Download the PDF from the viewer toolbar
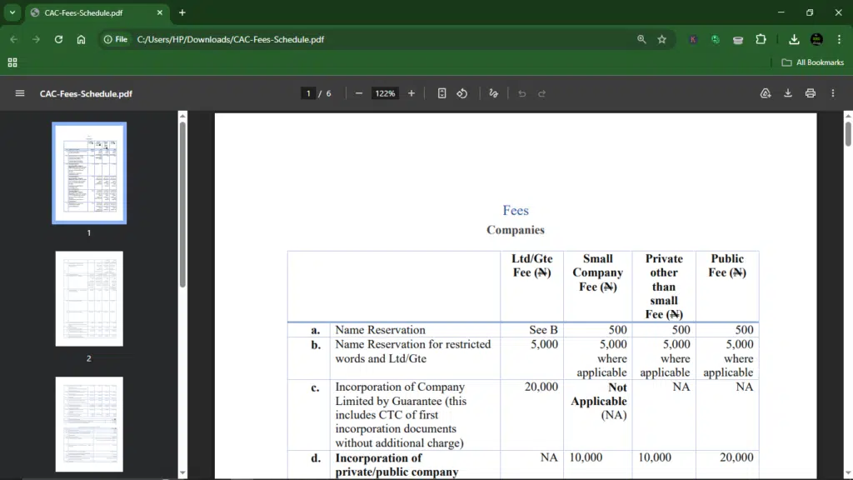Screen dimensions: 853x480 788,93
